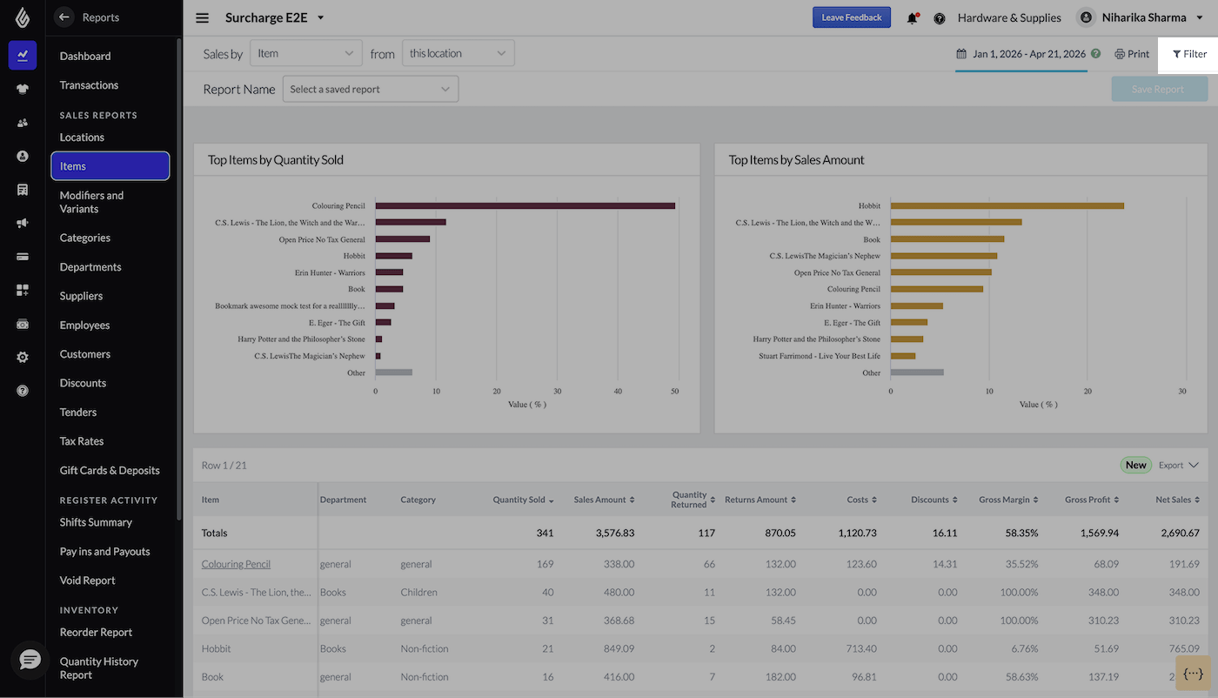
Task: Sort by Sales Amount column
Action: click(x=604, y=500)
